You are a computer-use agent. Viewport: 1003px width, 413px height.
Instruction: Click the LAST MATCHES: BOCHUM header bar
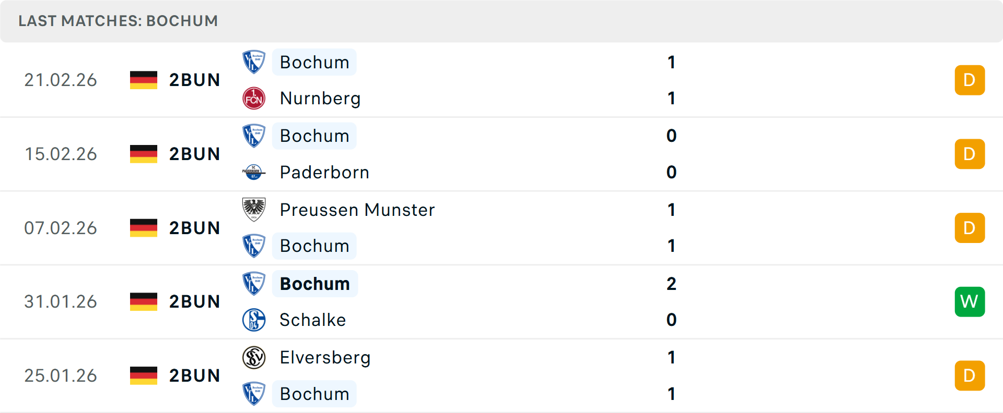[x=118, y=21]
